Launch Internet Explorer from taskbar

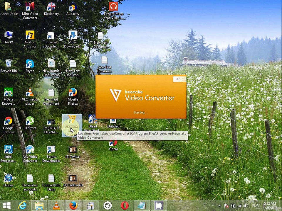(22, 205)
